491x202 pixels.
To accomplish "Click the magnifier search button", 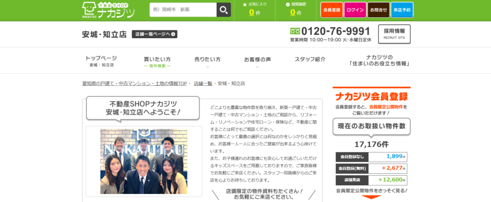I will pyautogui.click(x=223, y=10).
